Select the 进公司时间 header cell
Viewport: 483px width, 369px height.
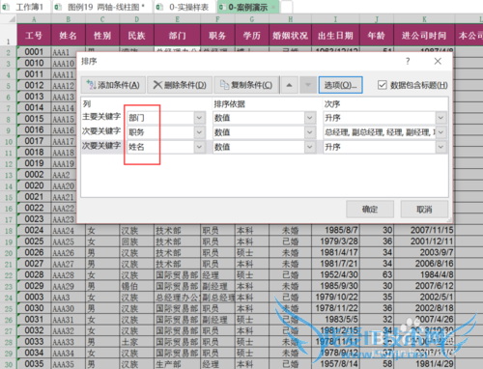(424, 35)
